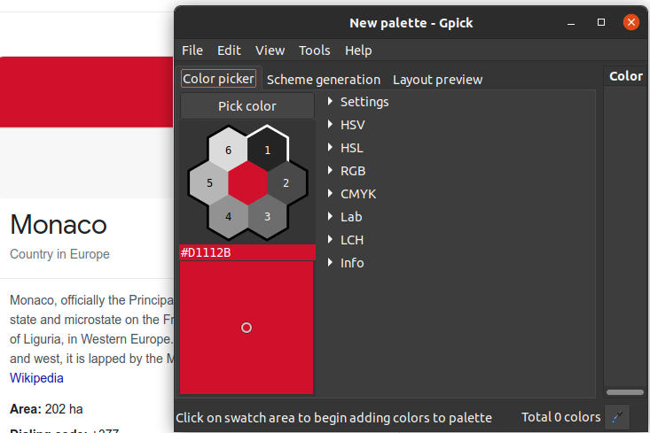The image size is (650, 433).
Task: Select hexagon swatch number 5
Action: (209, 182)
